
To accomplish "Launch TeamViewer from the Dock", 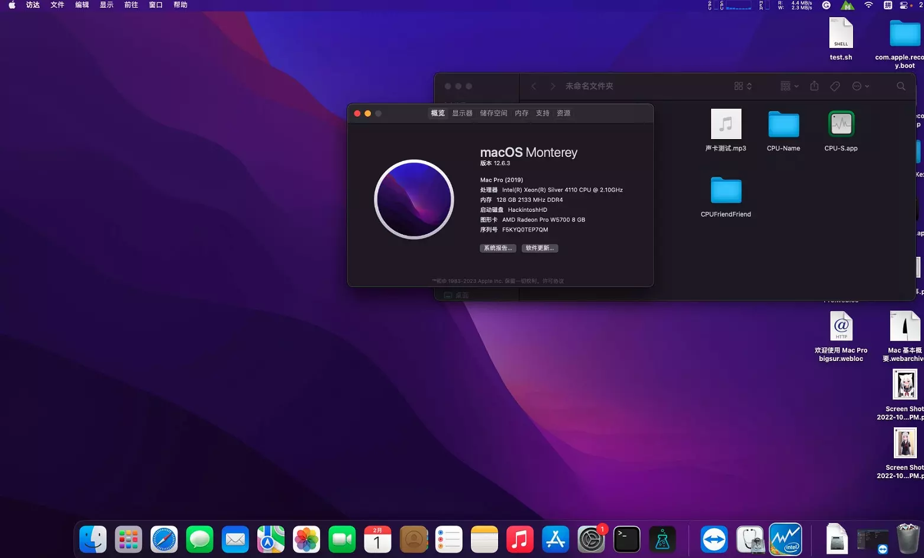I will (714, 539).
